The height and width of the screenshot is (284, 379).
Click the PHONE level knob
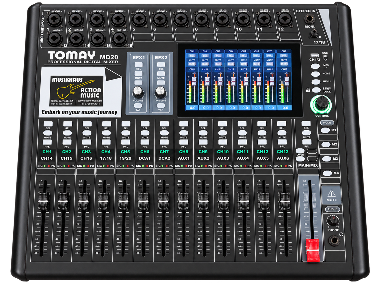pyautogui.click(x=333, y=220)
